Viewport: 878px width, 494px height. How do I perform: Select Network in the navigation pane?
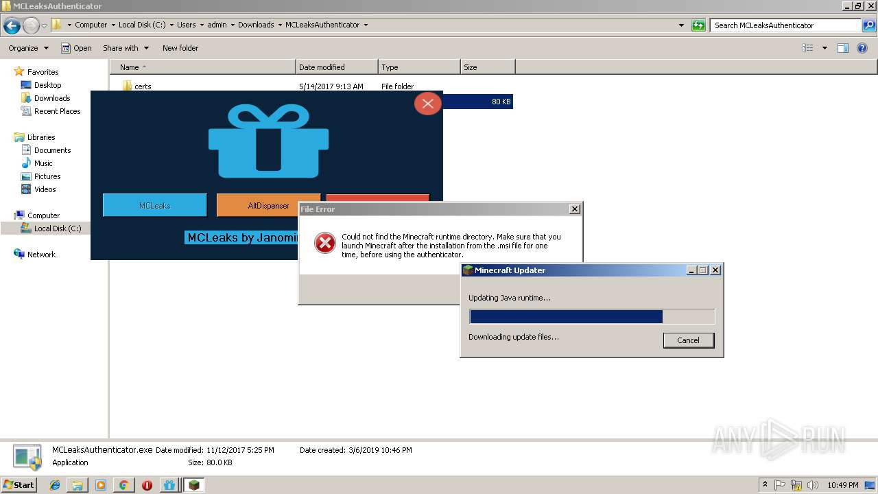pyautogui.click(x=41, y=255)
